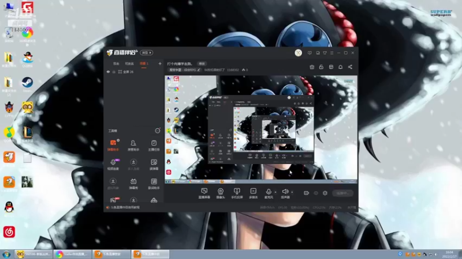462x259 pixels.
Task: Open the feedback box icon in title bar
Action: click(318, 53)
